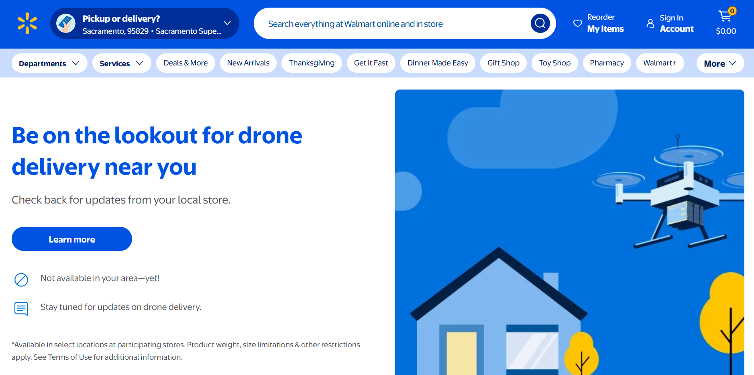Expand the Services dropdown
The image size is (754, 375).
coord(121,63)
